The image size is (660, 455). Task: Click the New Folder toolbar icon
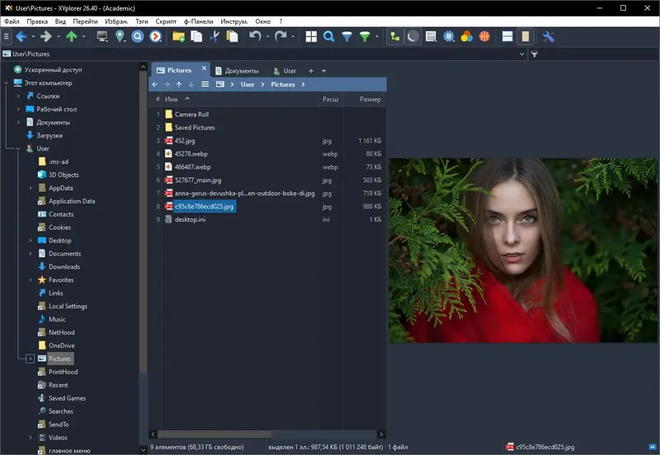[178, 36]
